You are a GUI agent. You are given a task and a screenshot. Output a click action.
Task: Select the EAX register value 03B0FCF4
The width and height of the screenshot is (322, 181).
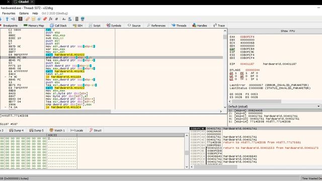247,37
